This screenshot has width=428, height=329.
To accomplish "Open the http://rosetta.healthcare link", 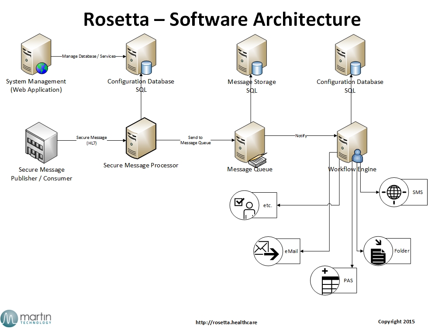I will click(x=226, y=322).
